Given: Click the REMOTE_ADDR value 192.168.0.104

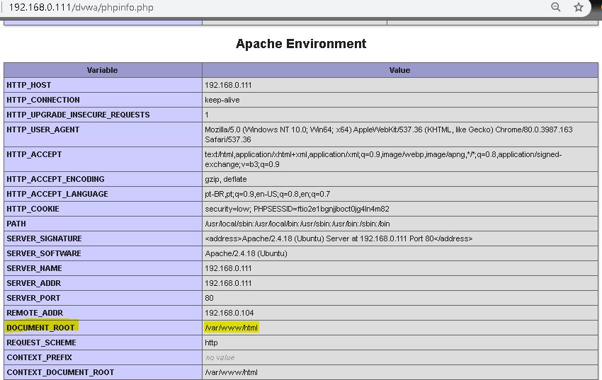Looking at the screenshot, I should 229,313.
